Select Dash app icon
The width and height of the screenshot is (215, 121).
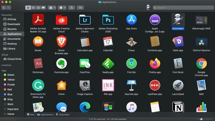[178, 41]
